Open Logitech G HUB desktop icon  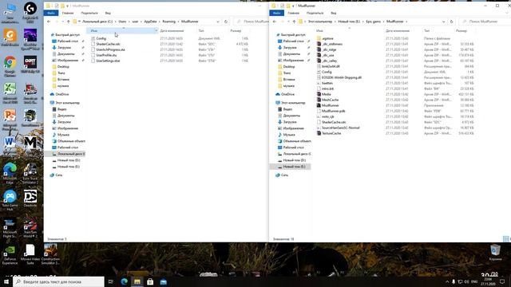pyautogui.click(x=30, y=12)
